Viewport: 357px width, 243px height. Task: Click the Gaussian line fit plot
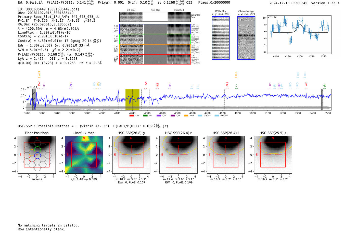(x=299, y=35)
